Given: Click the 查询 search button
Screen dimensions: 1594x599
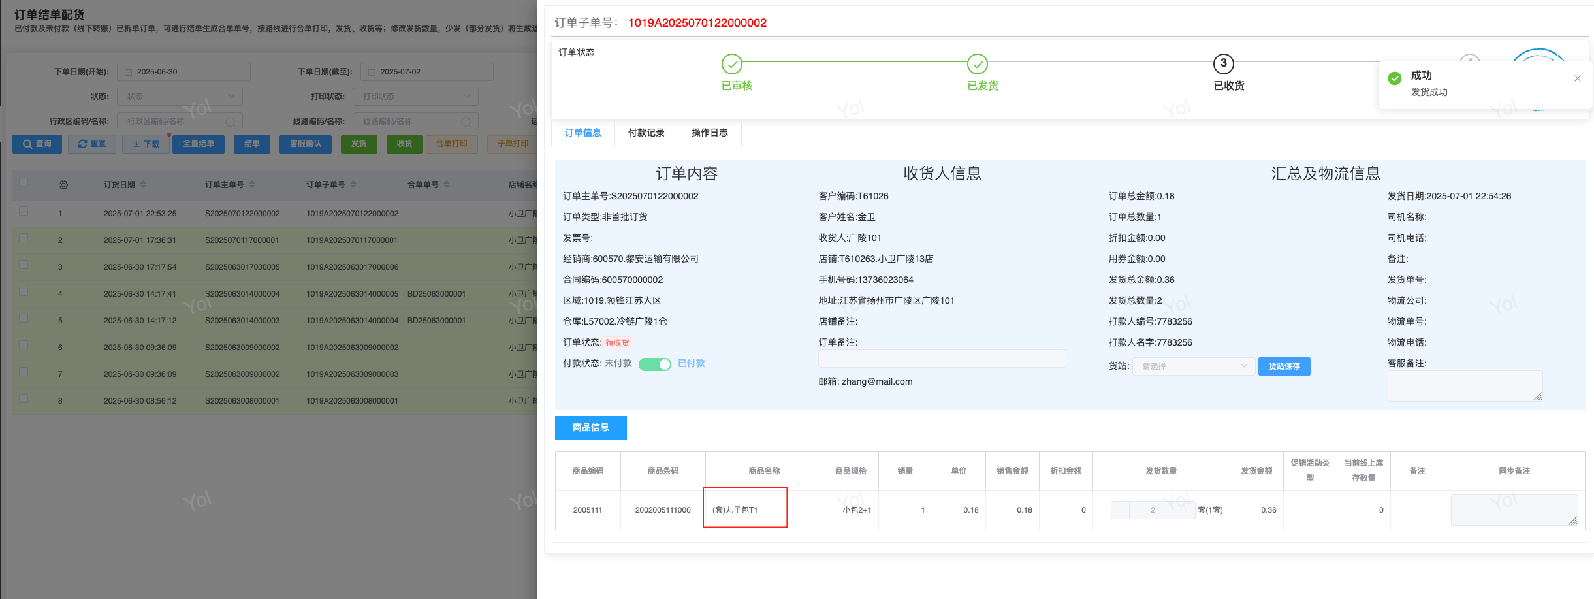Looking at the screenshot, I should [37, 144].
